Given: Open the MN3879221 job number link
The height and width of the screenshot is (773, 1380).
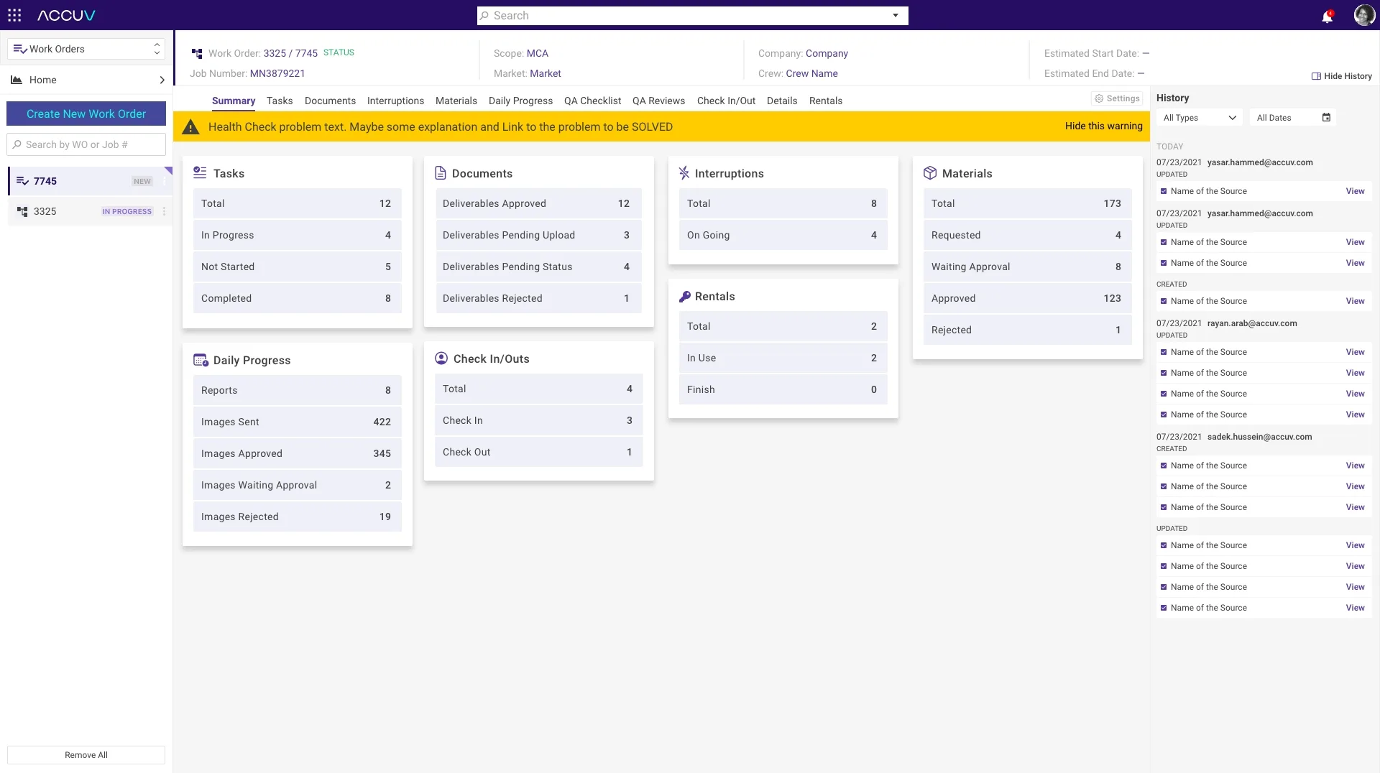Looking at the screenshot, I should coord(277,73).
